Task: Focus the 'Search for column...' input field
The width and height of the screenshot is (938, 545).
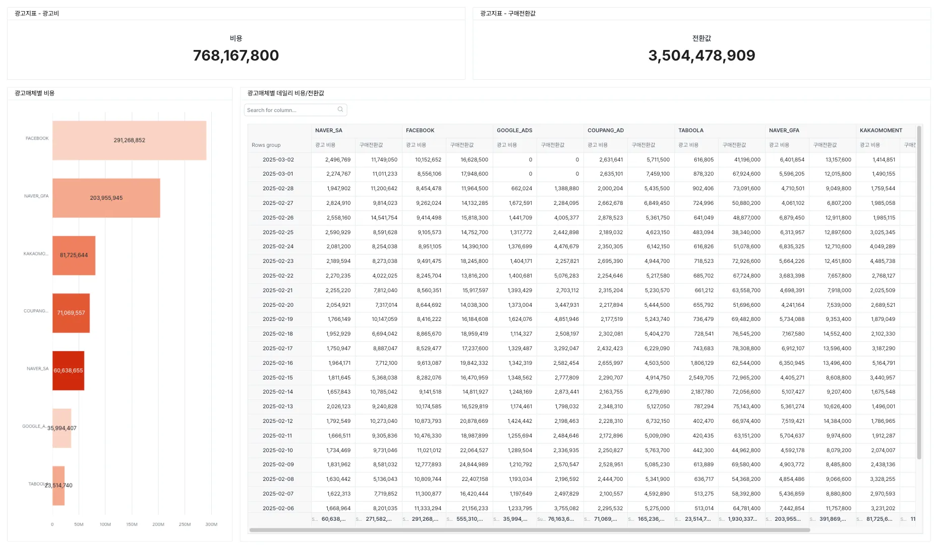Action: click(x=290, y=110)
